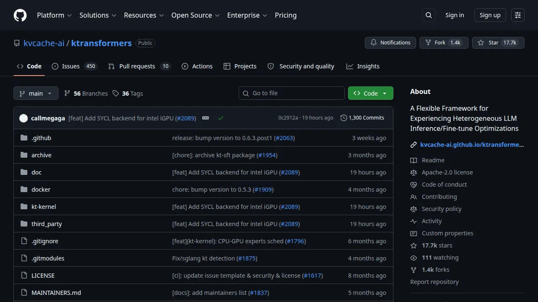Open the ktransformers repository name link

click(x=101, y=43)
